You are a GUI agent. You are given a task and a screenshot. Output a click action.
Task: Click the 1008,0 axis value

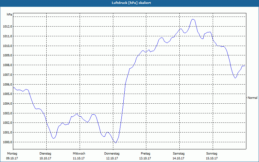point(7,65)
